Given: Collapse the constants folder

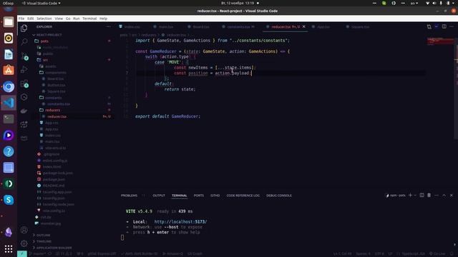Looking at the screenshot, I should (54, 98).
